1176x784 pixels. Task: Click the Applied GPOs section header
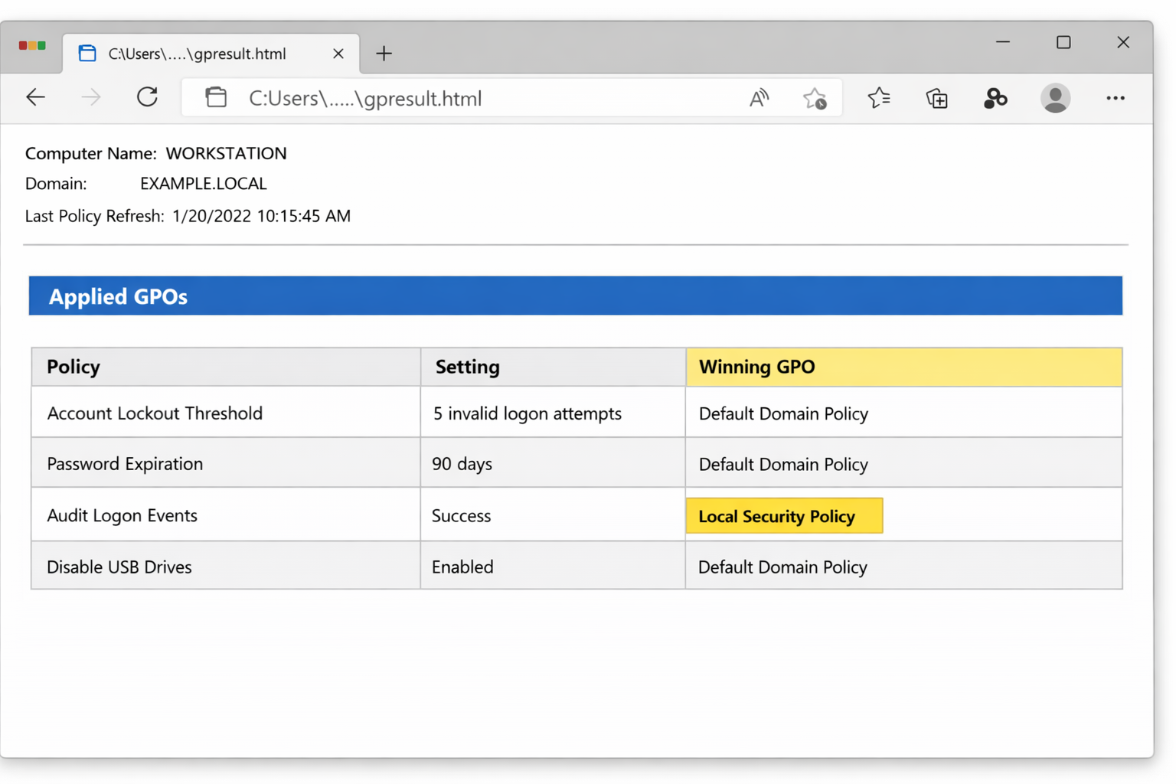pos(576,296)
